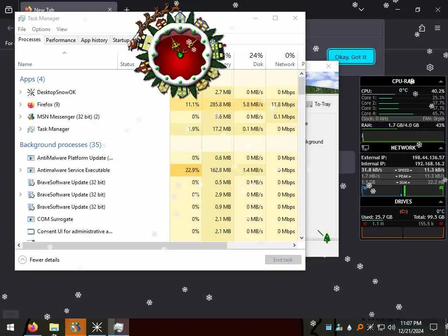Open the View menu in Task Manager
Image resolution: width=448 pixels, height=336 pixels.
[x=62, y=29]
